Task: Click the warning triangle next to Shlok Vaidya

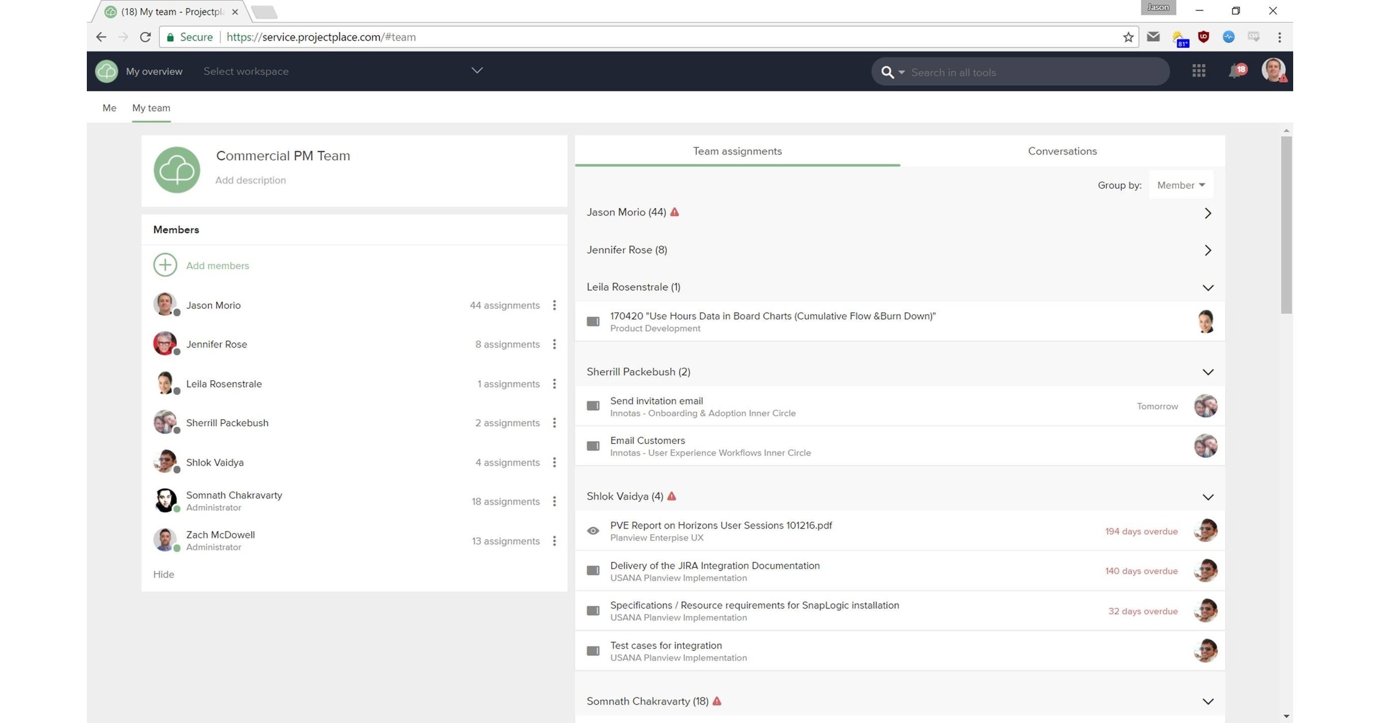Action: coord(672,496)
